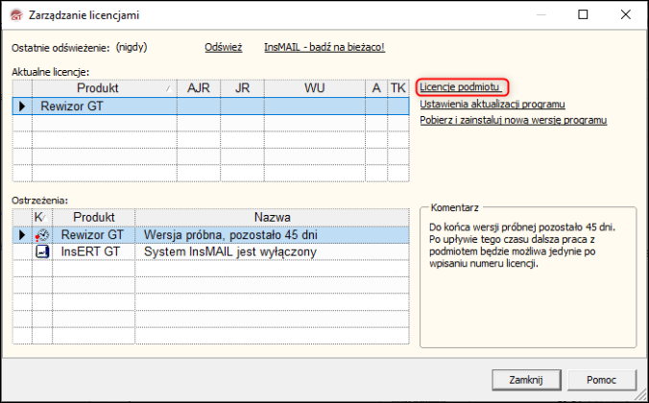Open InsMAIL - bądź na bieżąco link

[x=324, y=47]
